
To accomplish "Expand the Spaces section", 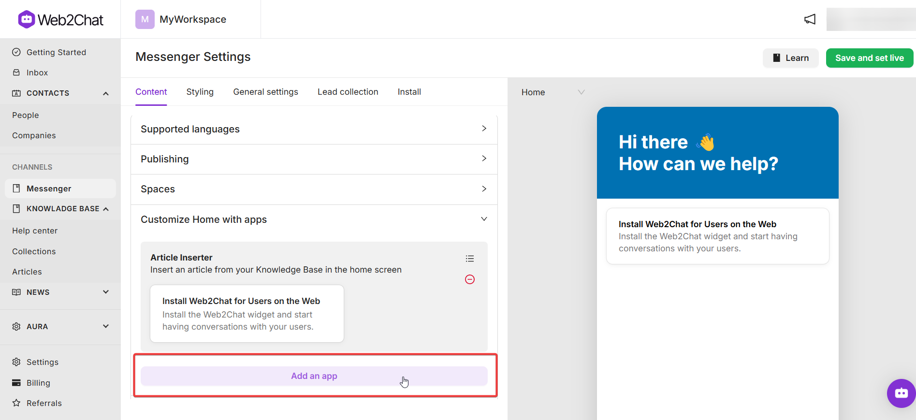I will (x=314, y=189).
